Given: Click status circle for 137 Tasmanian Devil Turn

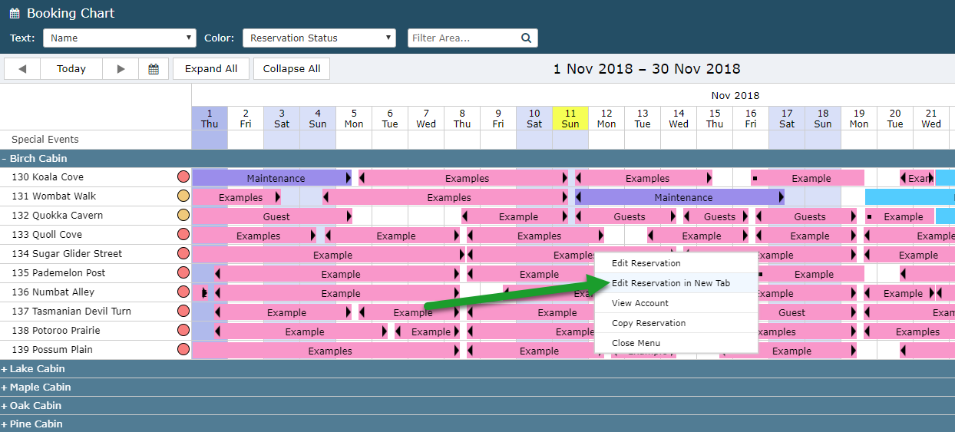Looking at the screenshot, I should click(183, 312).
